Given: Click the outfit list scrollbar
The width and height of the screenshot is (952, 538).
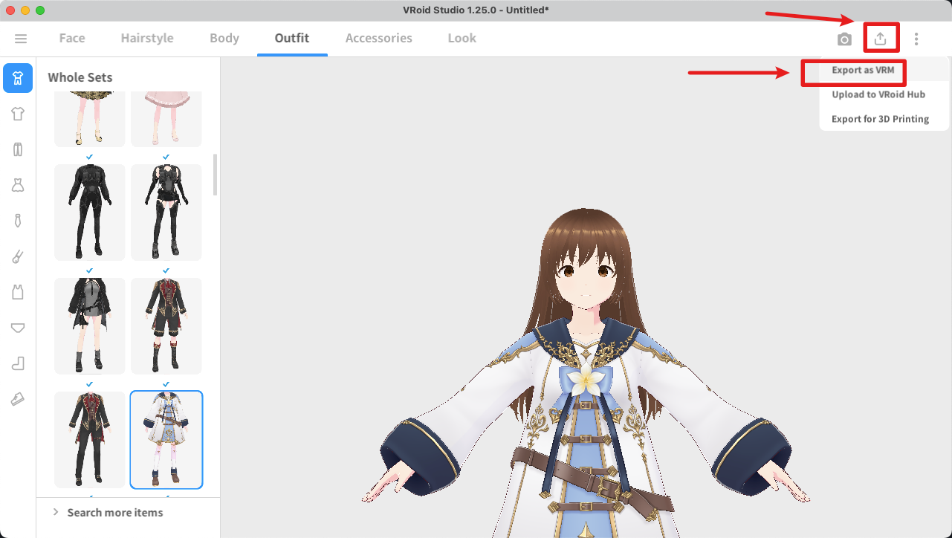Looking at the screenshot, I should point(216,175).
